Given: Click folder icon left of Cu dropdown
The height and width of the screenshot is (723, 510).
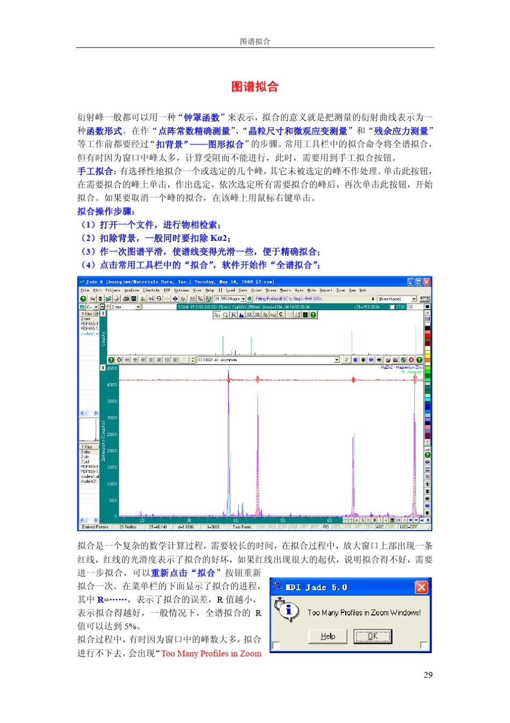Looking at the screenshot, I should tap(82, 307).
